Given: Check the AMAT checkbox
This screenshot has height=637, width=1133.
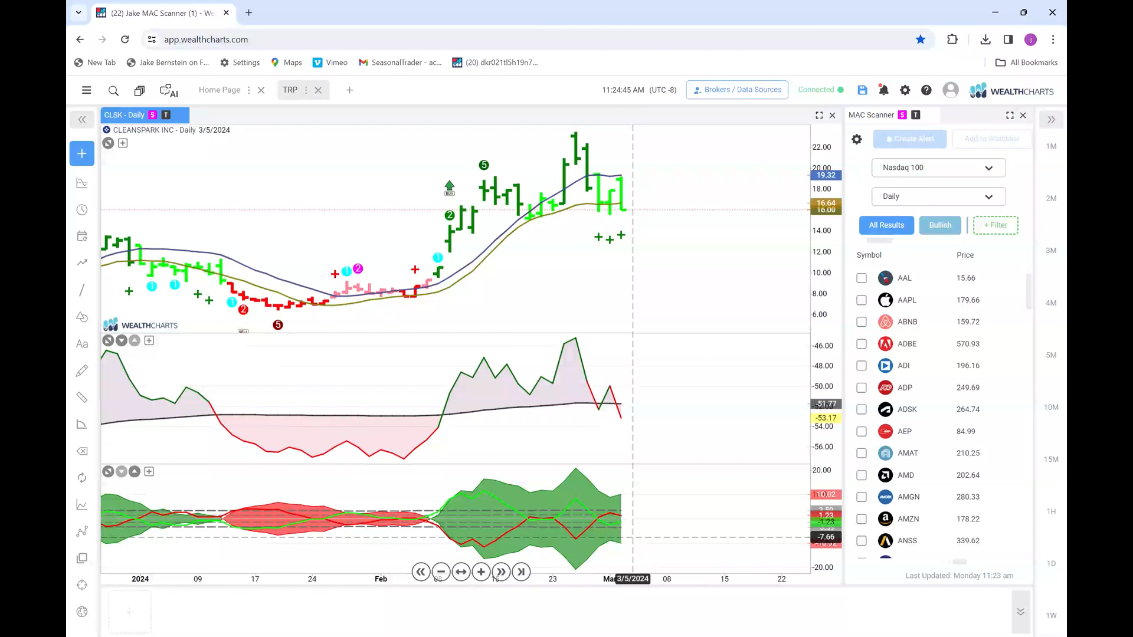Looking at the screenshot, I should pyautogui.click(x=862, y=453).
